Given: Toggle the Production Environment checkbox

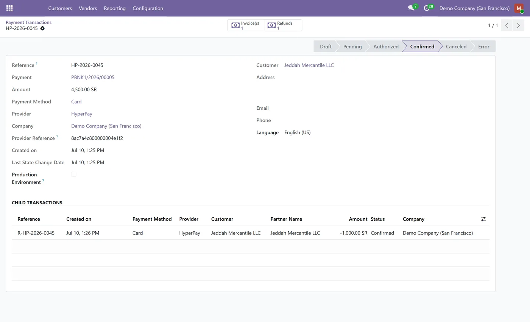Looking at the screenshot, I should click(74, 174).
